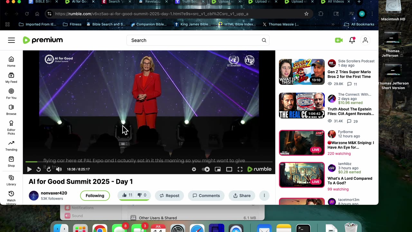Open Browse in sidebar

coord(11,110)
